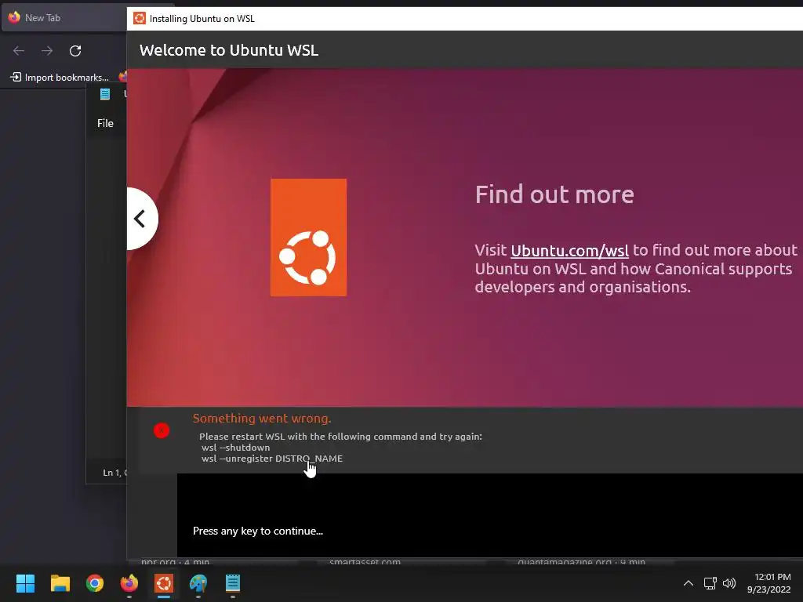Reload the page in Firefox
The height and width of the screenshot is (602, 803).
pyautogui.click(x=75, y=51)
